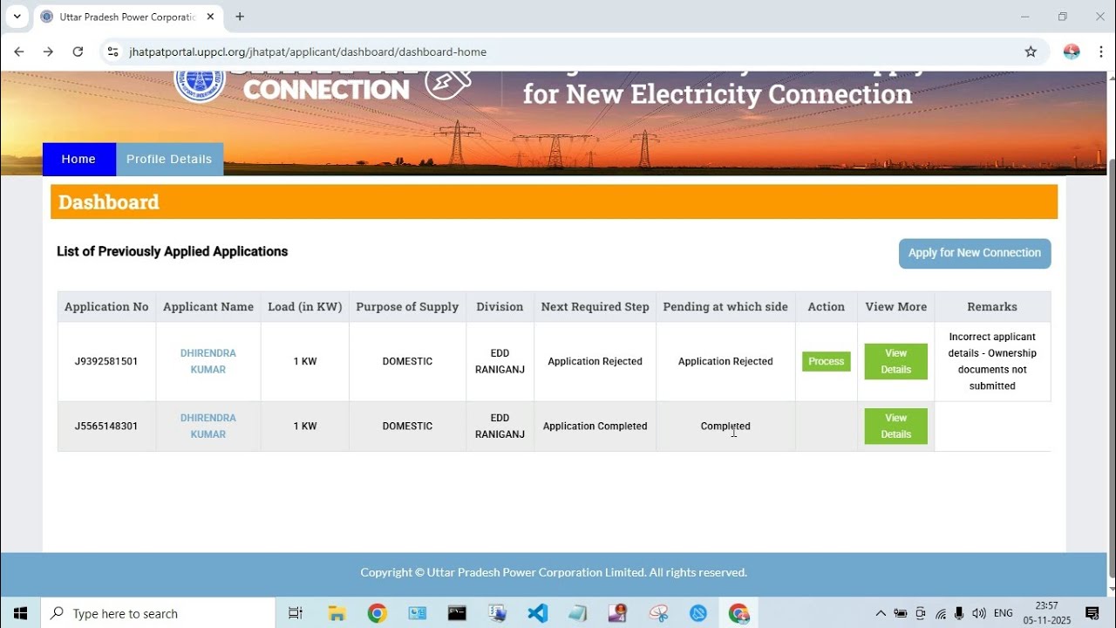Open the volume speaker tray icon
1116x628 pixels.
coord(979,613)
